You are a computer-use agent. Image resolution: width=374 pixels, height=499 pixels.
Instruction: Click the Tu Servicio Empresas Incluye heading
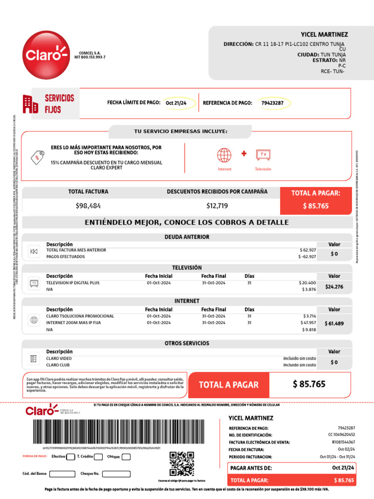[x=181, y=131]
